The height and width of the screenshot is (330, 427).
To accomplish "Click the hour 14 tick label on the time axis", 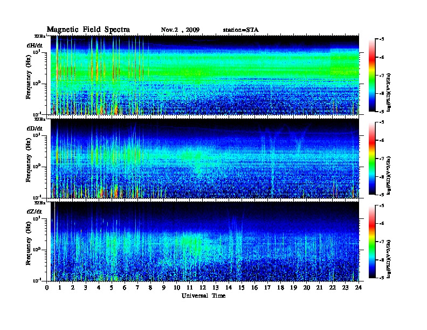I will click(229, 287).
